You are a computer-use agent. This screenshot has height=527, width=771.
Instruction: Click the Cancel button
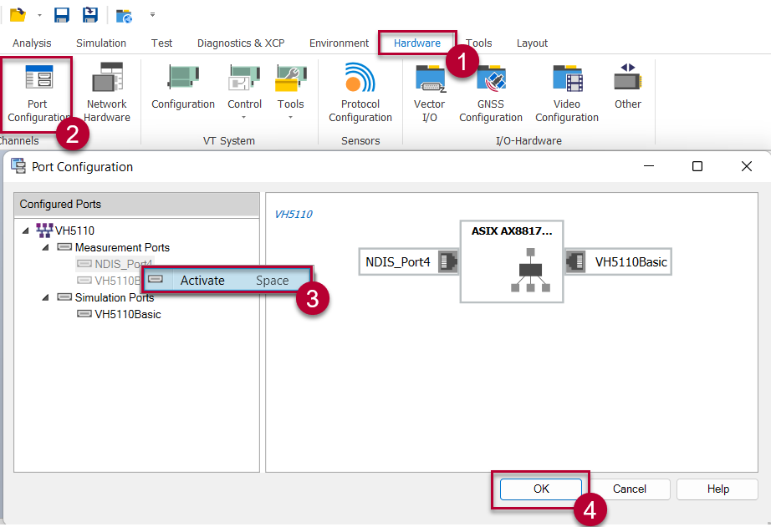tap(629, 489)
